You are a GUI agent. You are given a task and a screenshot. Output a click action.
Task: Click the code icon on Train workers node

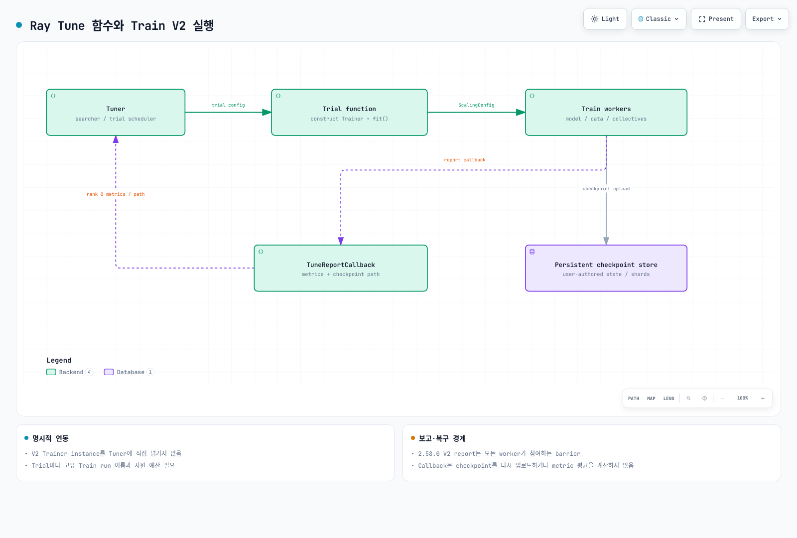click(532, 96)
